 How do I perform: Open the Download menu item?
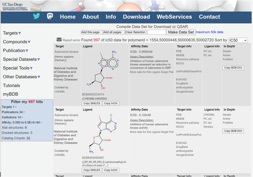pyautogui.click(x=136, y=17)
